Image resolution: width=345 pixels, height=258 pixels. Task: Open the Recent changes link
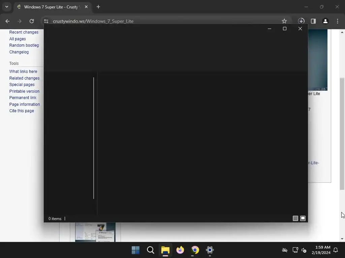pos(24,32)
